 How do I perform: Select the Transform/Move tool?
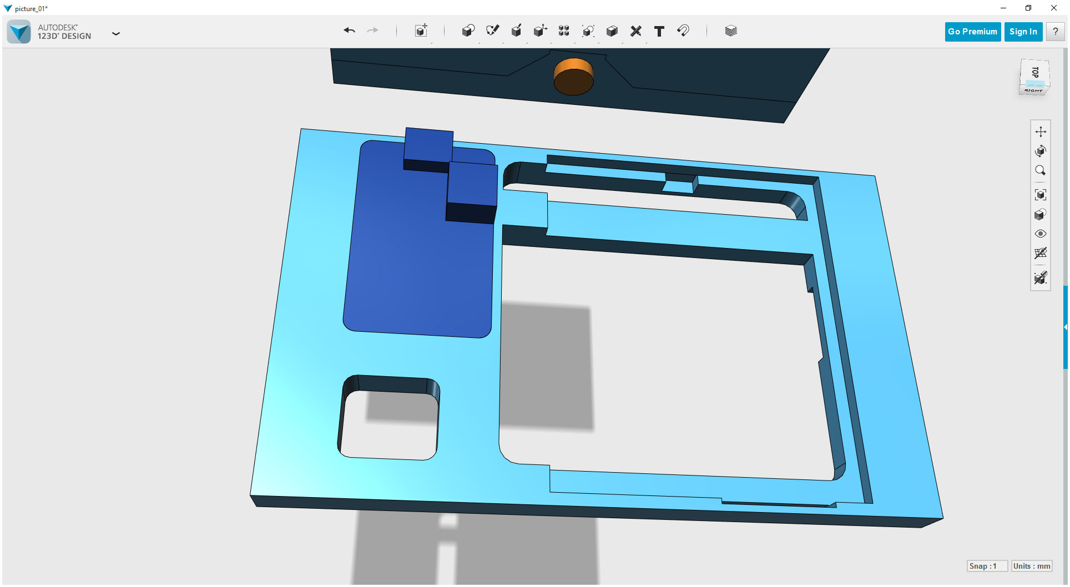(421, 31)
